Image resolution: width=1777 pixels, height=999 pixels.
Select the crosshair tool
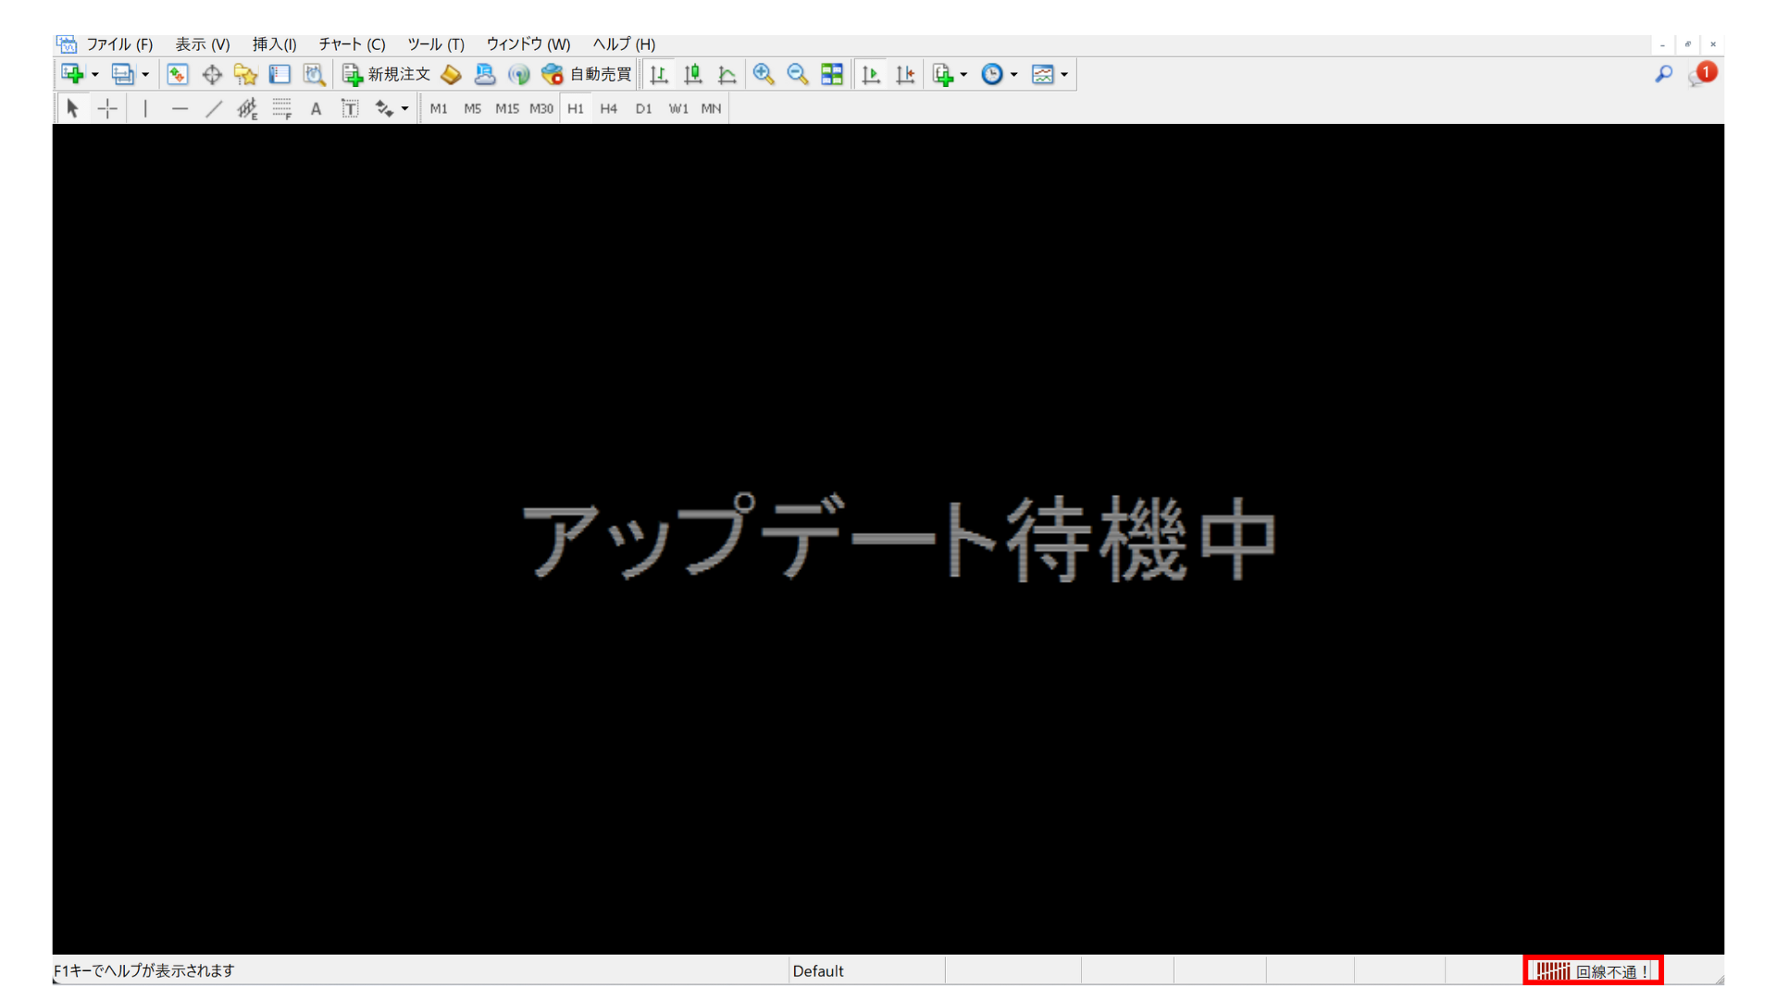(106, 108)
